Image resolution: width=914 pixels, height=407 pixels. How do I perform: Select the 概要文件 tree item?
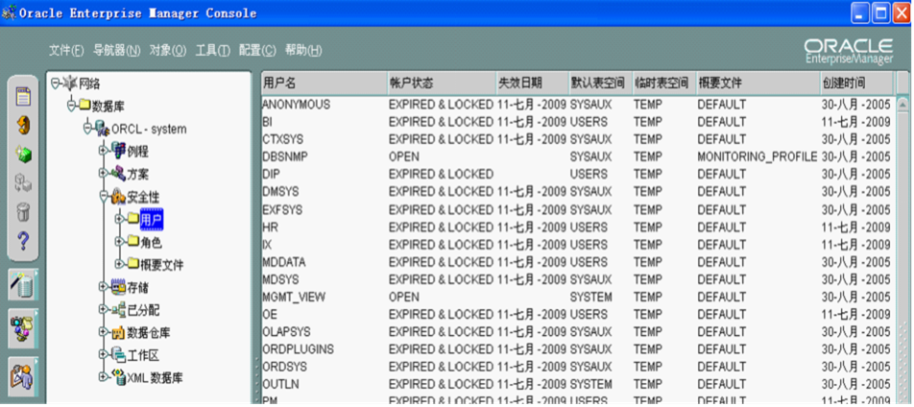(162, 265)
